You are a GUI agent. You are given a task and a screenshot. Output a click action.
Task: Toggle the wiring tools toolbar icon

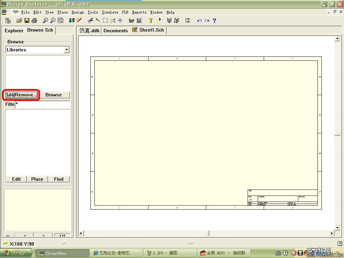pos(139,20)
